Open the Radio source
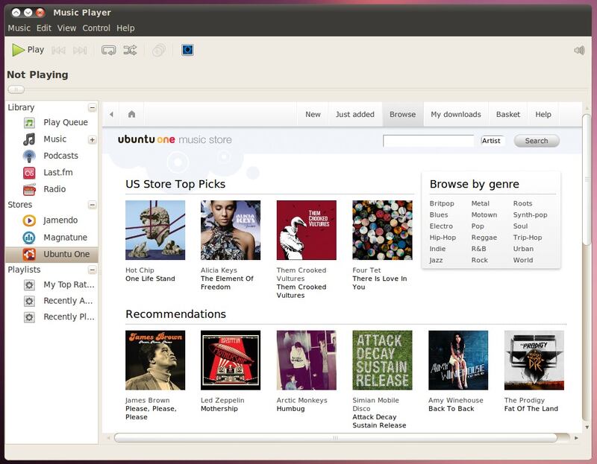Image resolution: width=597 pixels, height=464 pixels. pyautogui.click(x=54, y=189)
